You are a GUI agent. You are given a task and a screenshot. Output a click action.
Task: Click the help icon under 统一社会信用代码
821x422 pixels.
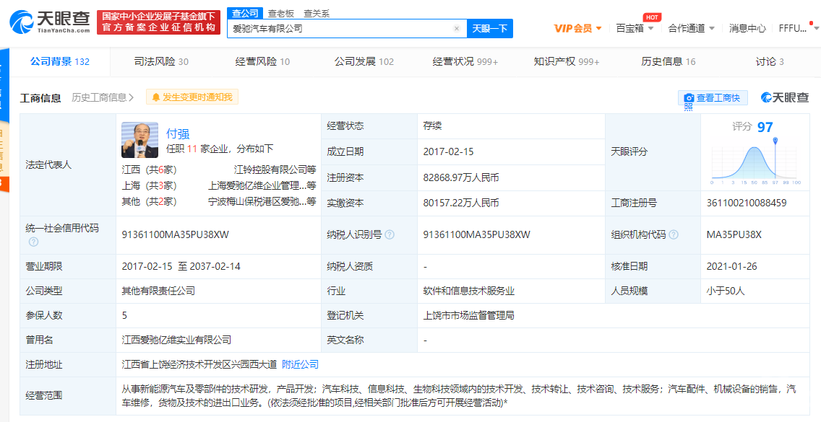33,242
